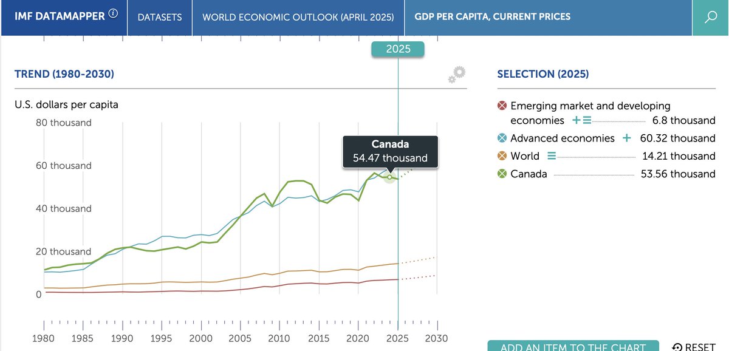Open World list menu icon
Image resolution: width=729 pixels, height=351 pixels.
tap(551, 156)
